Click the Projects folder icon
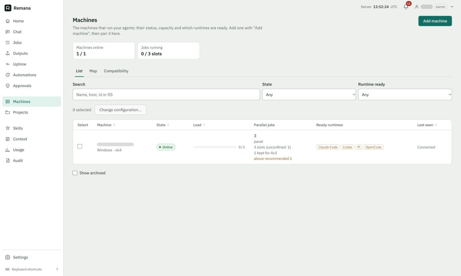Image resolution: width=461 pixels, height=276 pixels. 8,112
